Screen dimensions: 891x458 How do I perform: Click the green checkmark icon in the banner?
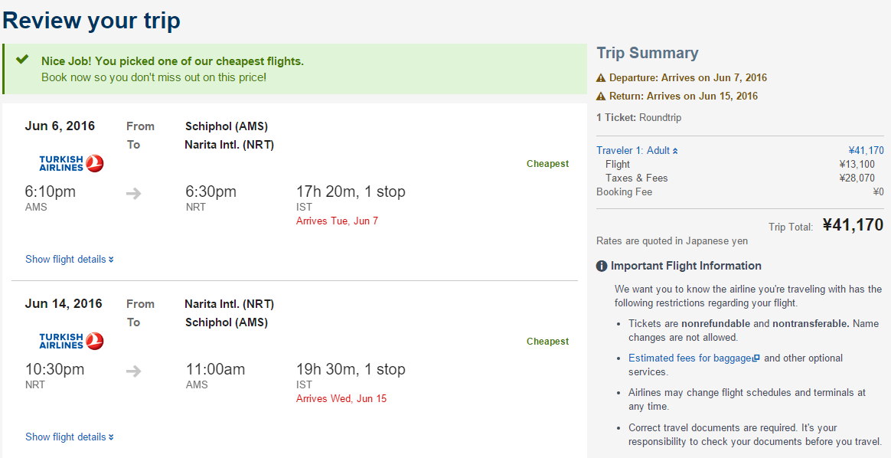(22, 60)
